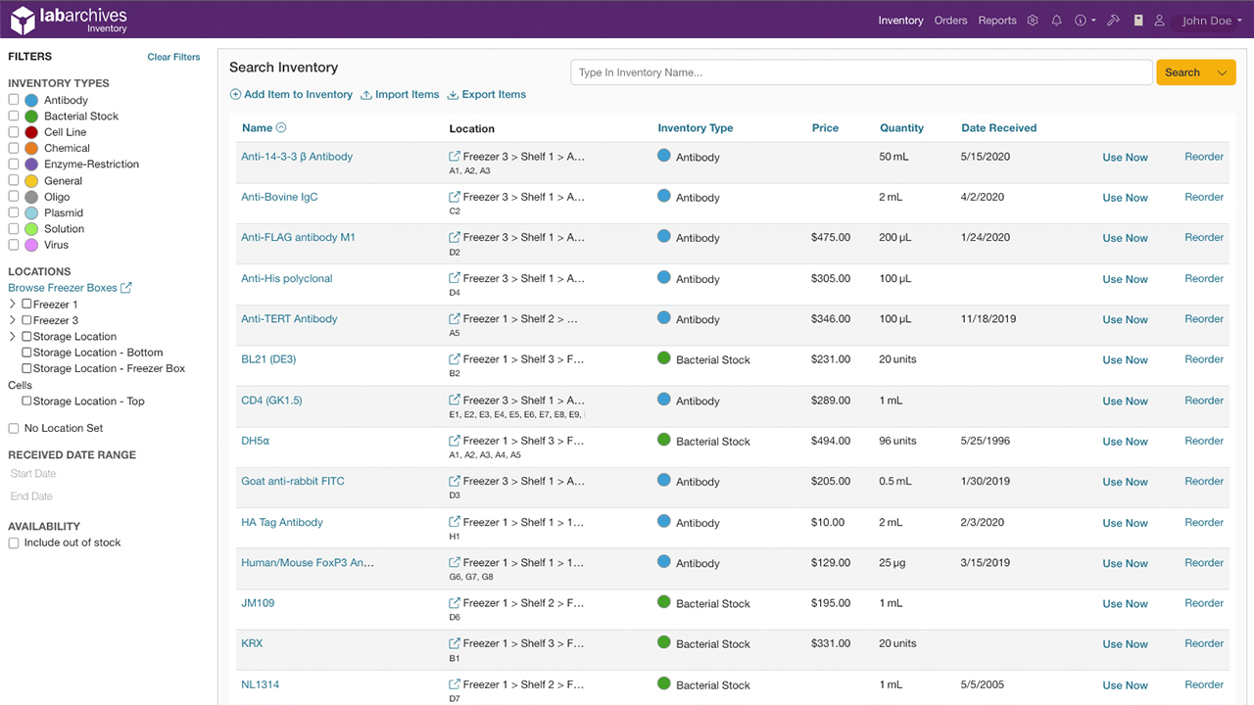The image size is (1254, 705).
Task: Click the hammer tools icon in header
Action: pos(1113,21)
